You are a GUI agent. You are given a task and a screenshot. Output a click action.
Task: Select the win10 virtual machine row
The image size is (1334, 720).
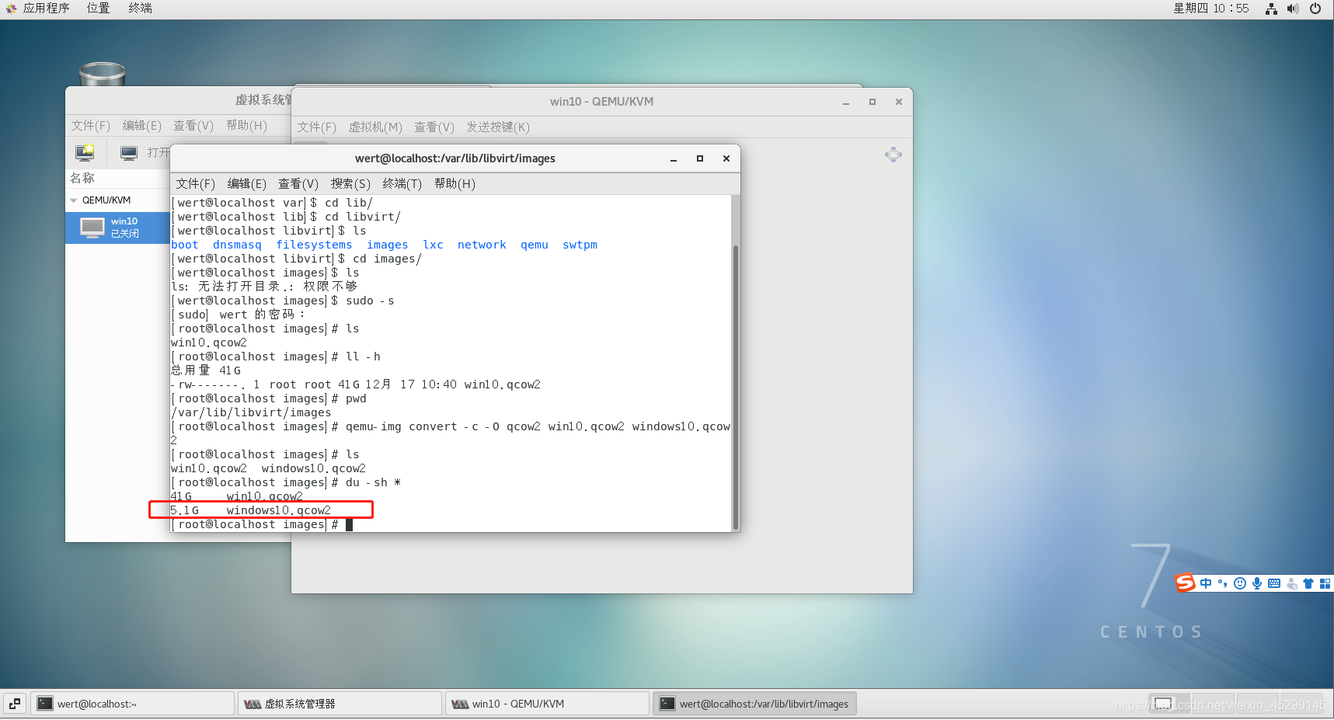pos(118,228)
